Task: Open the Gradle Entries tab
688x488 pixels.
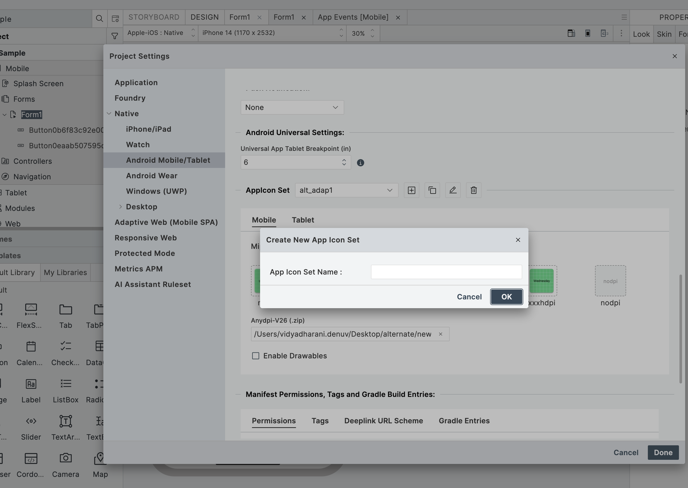Action: (x=464, y=421)
